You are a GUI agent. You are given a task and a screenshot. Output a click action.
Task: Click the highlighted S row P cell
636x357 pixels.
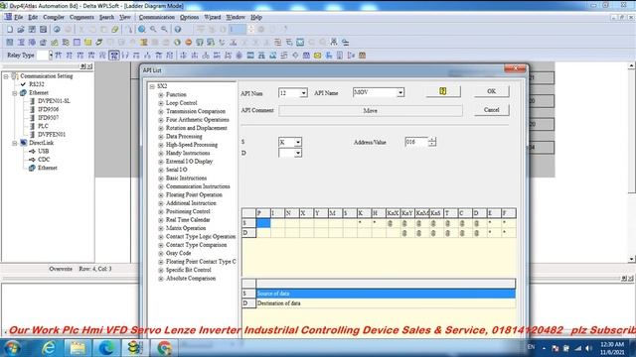(263, 223)
